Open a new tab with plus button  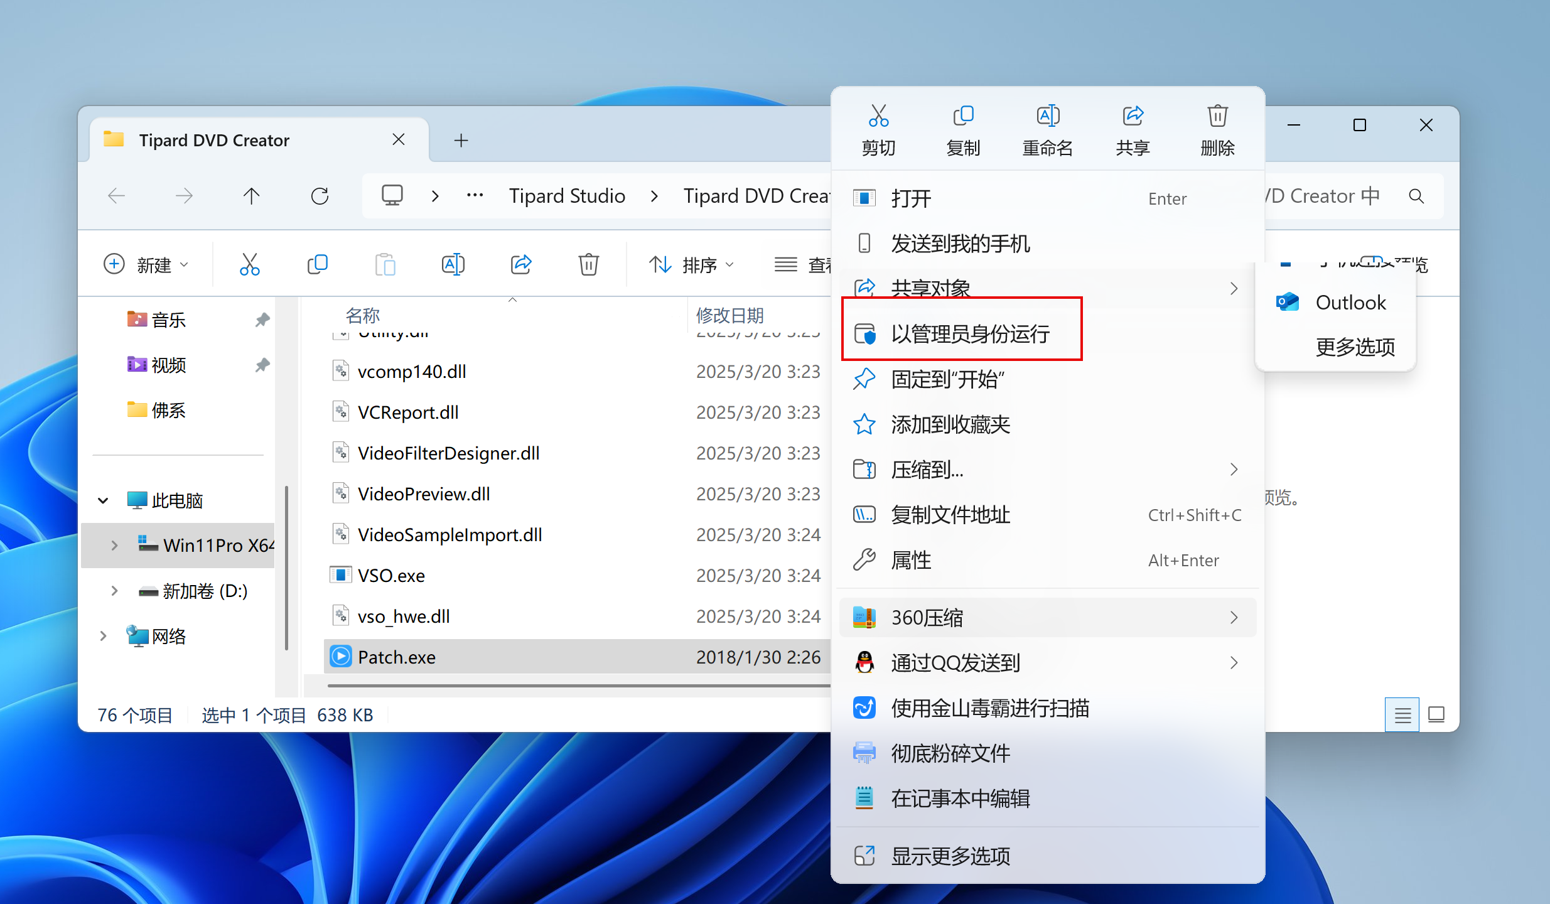(x=461, y=140)
